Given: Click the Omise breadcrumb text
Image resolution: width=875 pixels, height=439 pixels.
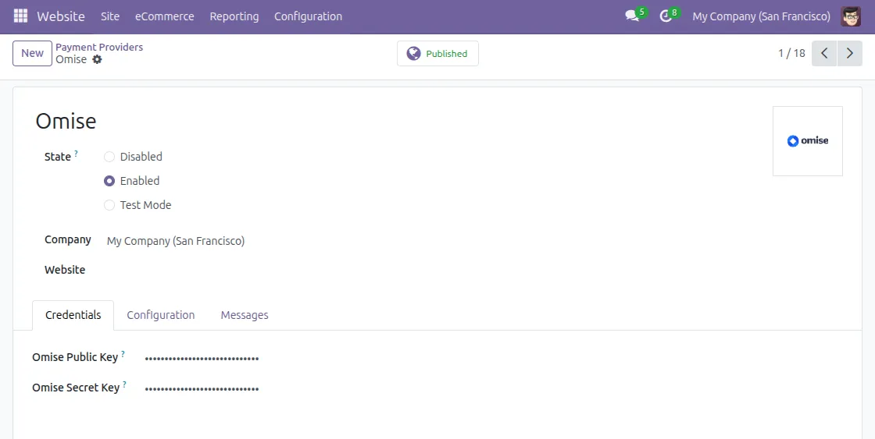Looking at the screenshot, I should pos(71,59).
